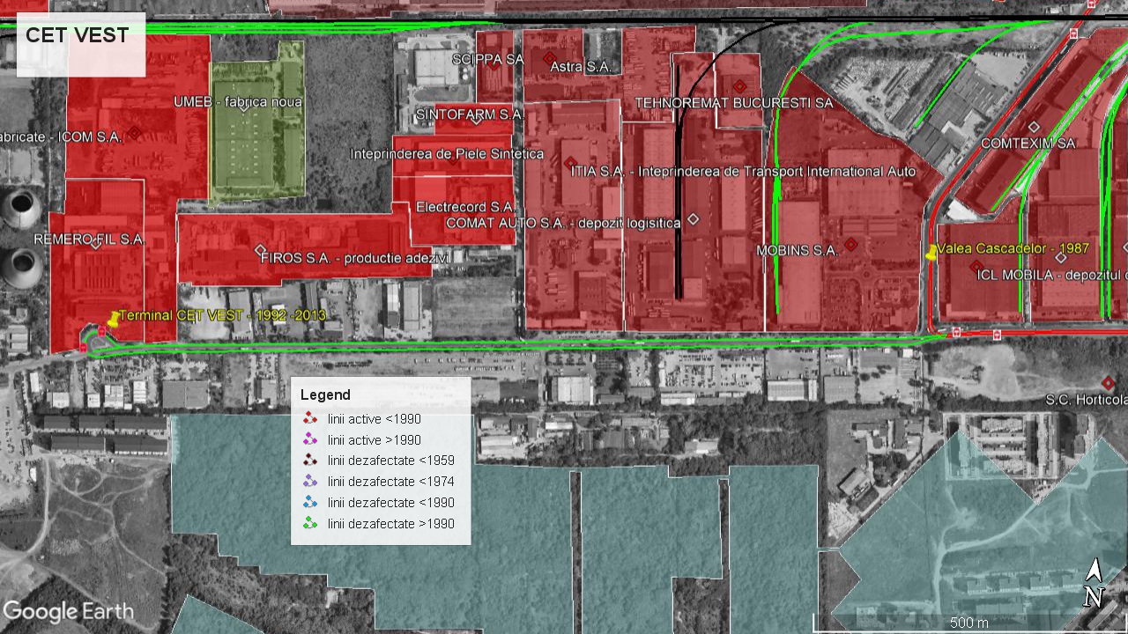Select the white diamond below SINTOFARM S.A.
Screen dimensions: 1128x634
click(475, 120)
